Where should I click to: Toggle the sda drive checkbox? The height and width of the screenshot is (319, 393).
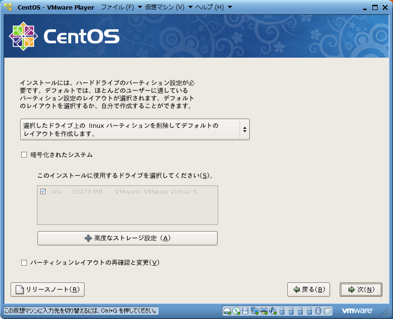(43, 192)
